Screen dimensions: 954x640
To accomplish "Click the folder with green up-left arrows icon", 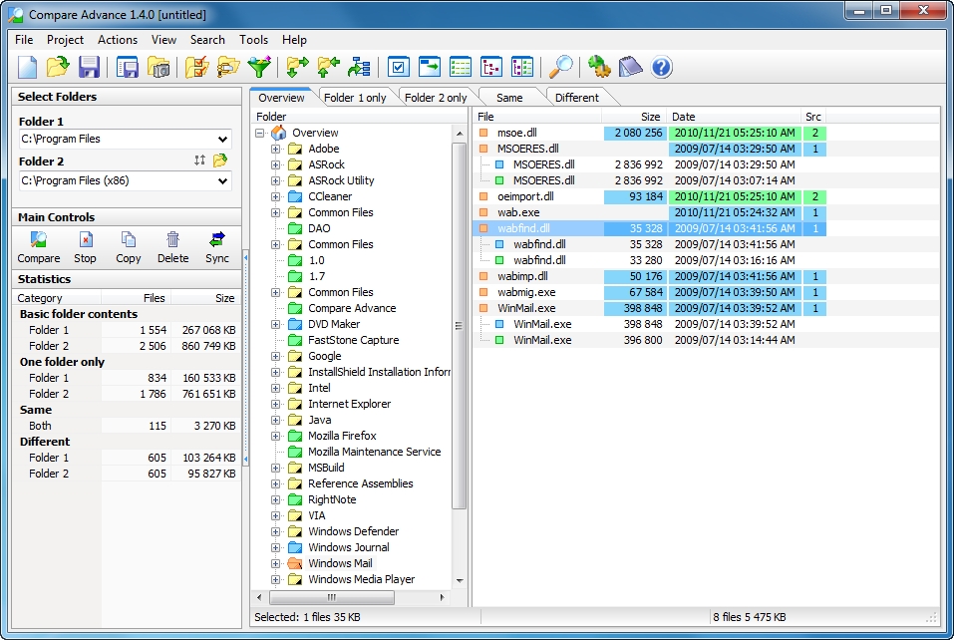I will coord(328,67).
